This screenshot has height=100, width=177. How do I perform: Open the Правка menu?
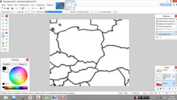pos(10,5)
